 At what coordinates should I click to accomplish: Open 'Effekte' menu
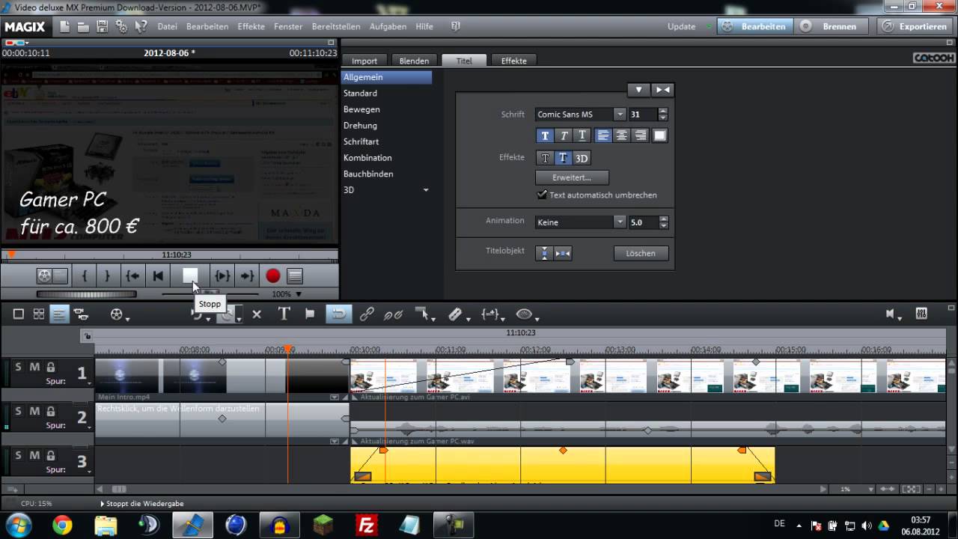coord(251,26)
